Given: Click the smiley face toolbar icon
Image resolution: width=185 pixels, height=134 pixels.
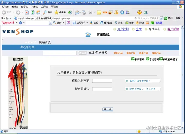Looking at the screenshot, I should [140, 12].
